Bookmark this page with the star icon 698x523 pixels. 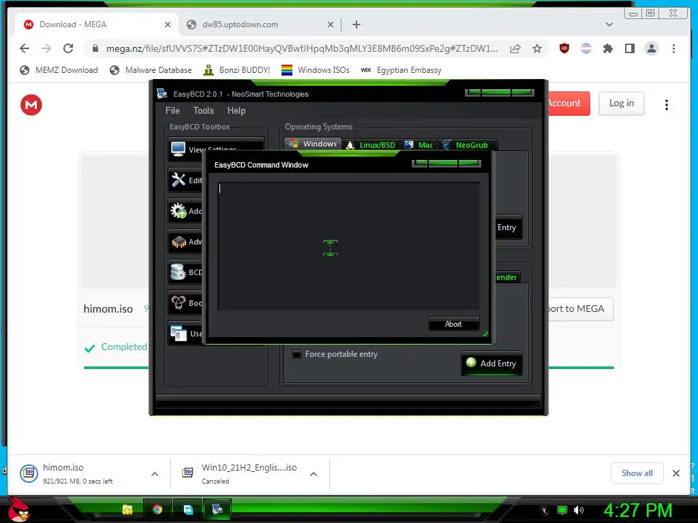pos(537,48)
